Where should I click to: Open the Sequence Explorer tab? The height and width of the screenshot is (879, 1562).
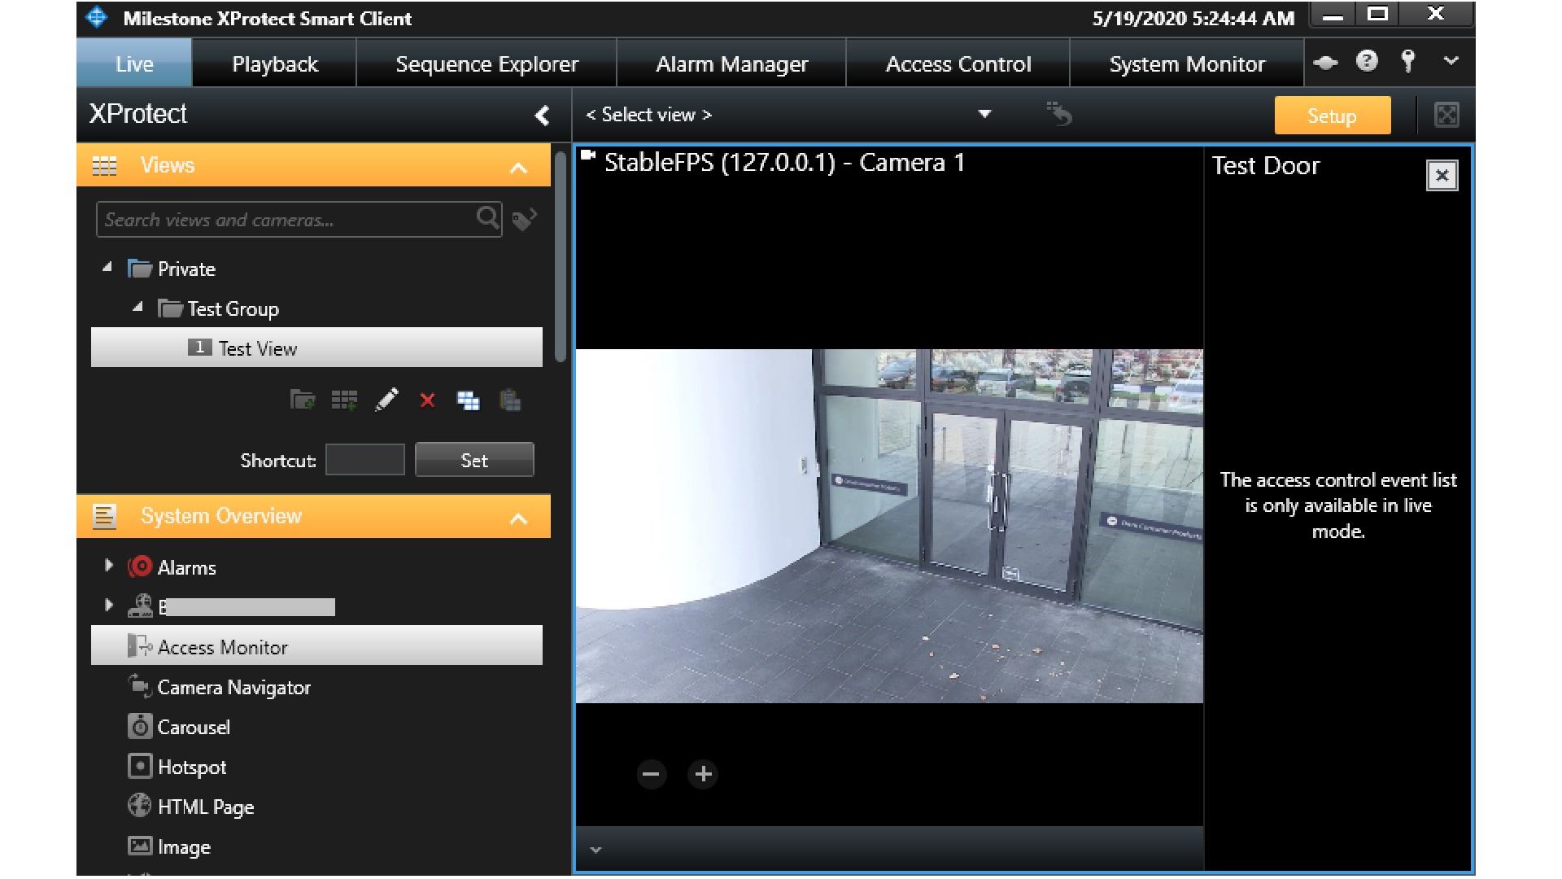pos(486,63)
